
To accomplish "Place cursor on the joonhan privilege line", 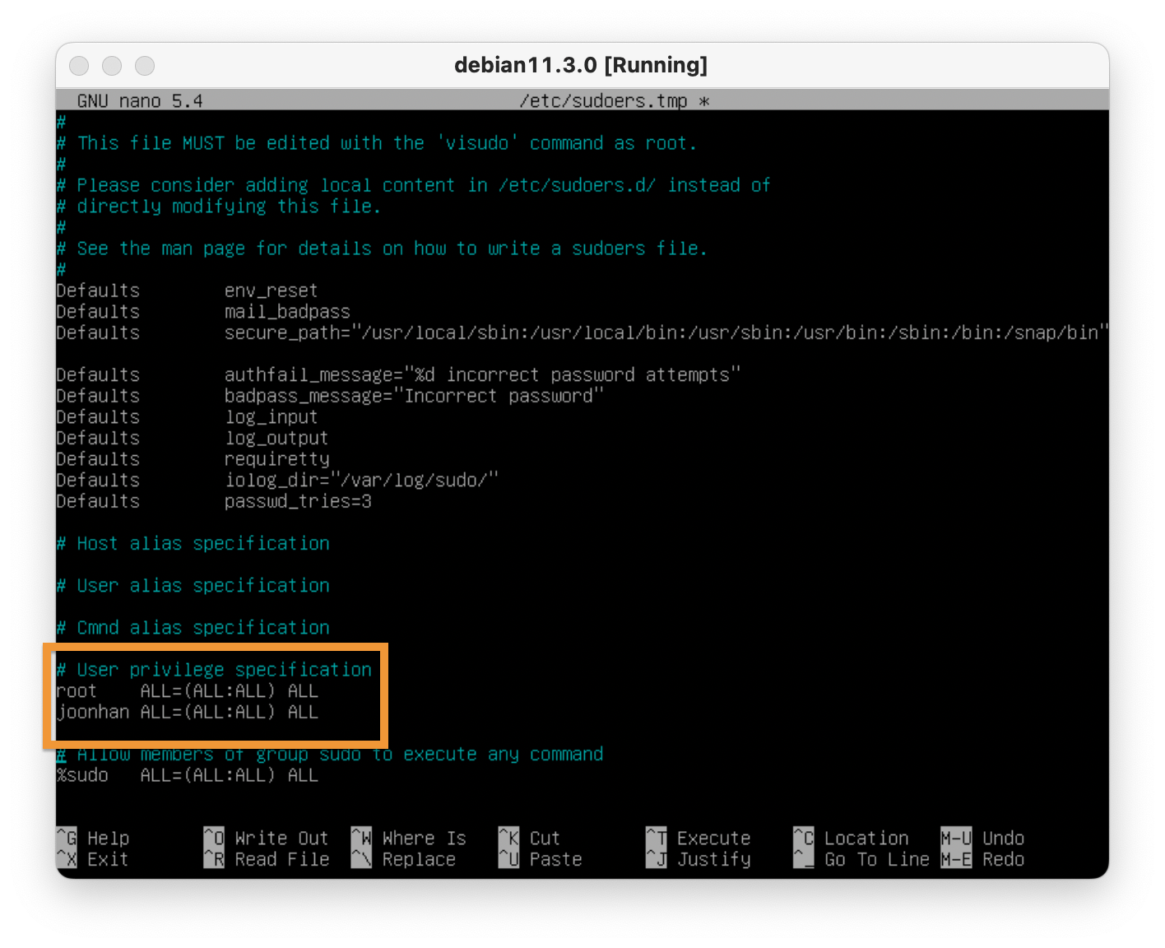I will pos(187,712).
